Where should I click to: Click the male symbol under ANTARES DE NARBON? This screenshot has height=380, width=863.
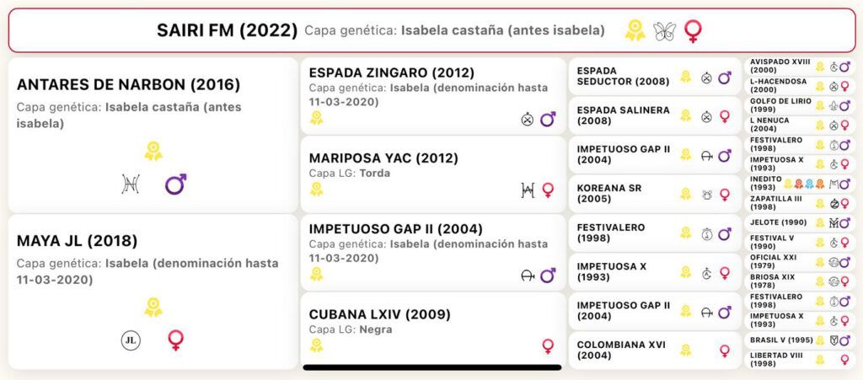pyautogui.click(x=175, y=185)
